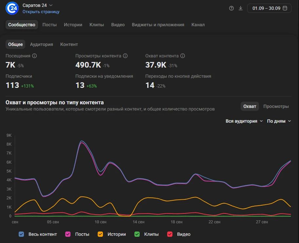This screenshot has height=243, width=299.
Task: Open the Виджеты и приложения tab
Action: [158, 25]
